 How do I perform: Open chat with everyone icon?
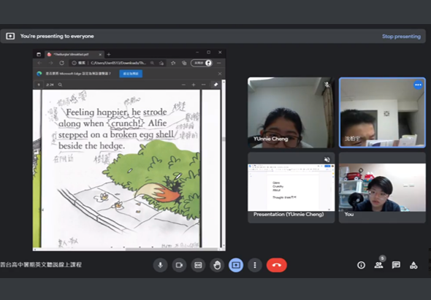(396, 265)
